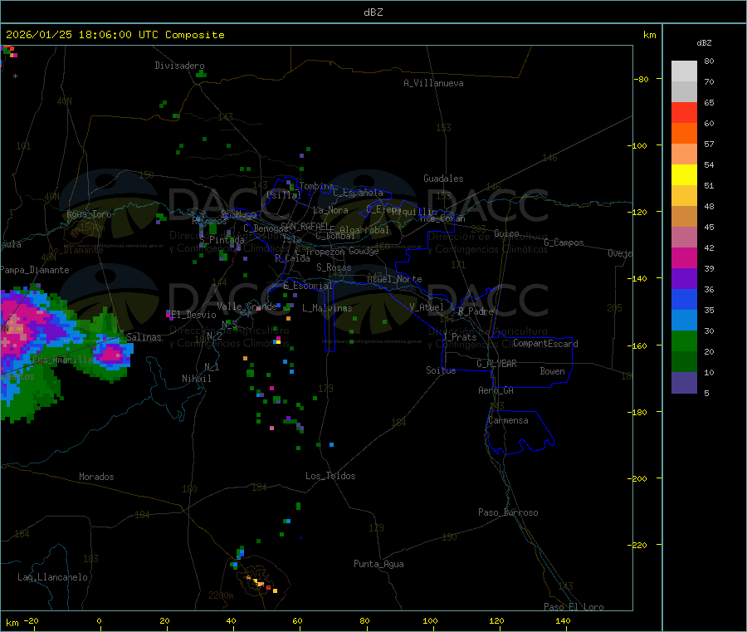Click the 'Carmensa' map label
The width and height of the screenshot is (747, 632).
tap(508, 420)
